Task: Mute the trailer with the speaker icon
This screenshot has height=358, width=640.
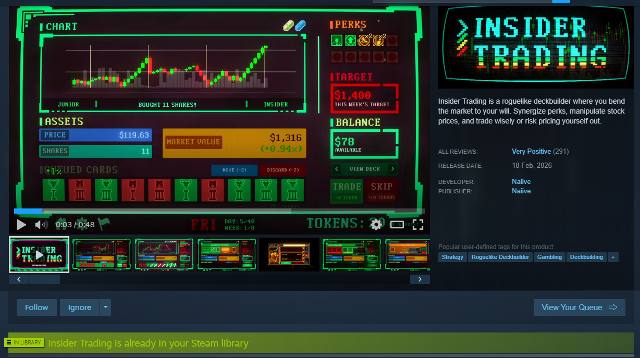Action: pyautogui.click(x=41, y=225)
